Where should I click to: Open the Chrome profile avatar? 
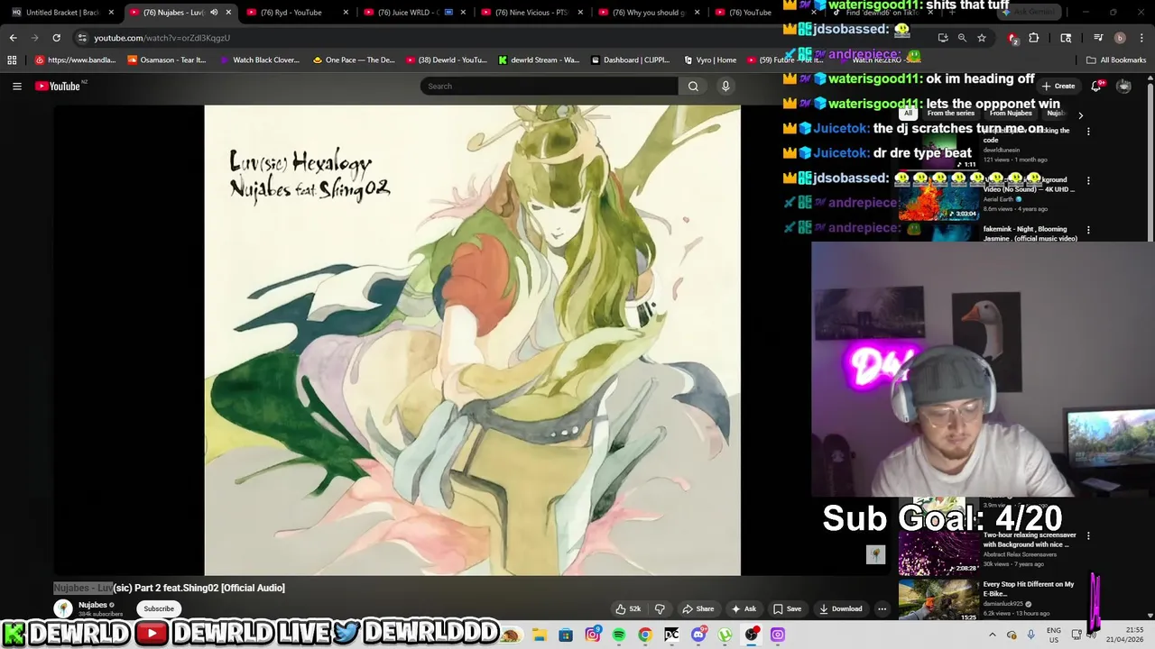coord(1120,38)
